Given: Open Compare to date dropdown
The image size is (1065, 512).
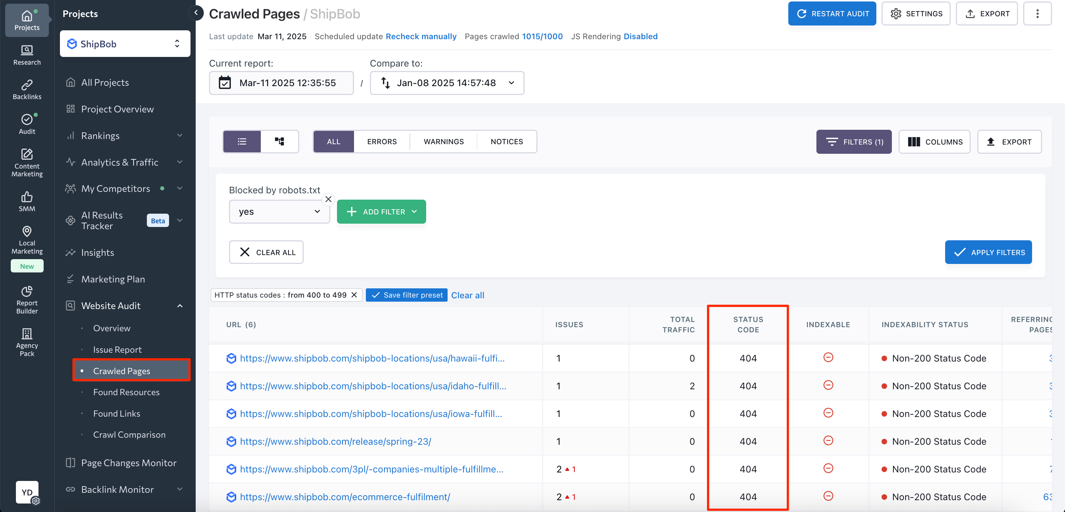Looking at the screenshot, I should coord(446,83).
